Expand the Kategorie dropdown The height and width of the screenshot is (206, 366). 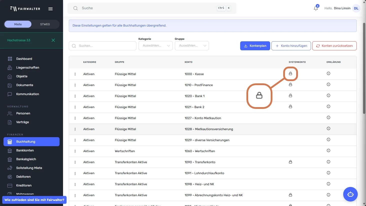tap(156, 46)
